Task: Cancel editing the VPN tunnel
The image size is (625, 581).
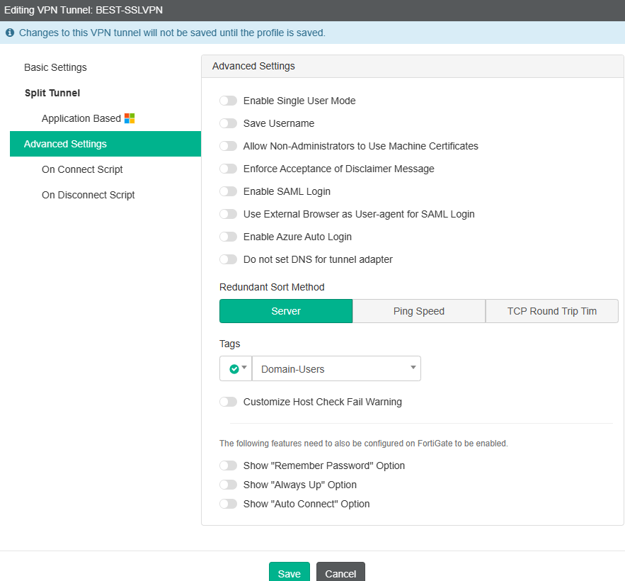Action: [340, 573]
